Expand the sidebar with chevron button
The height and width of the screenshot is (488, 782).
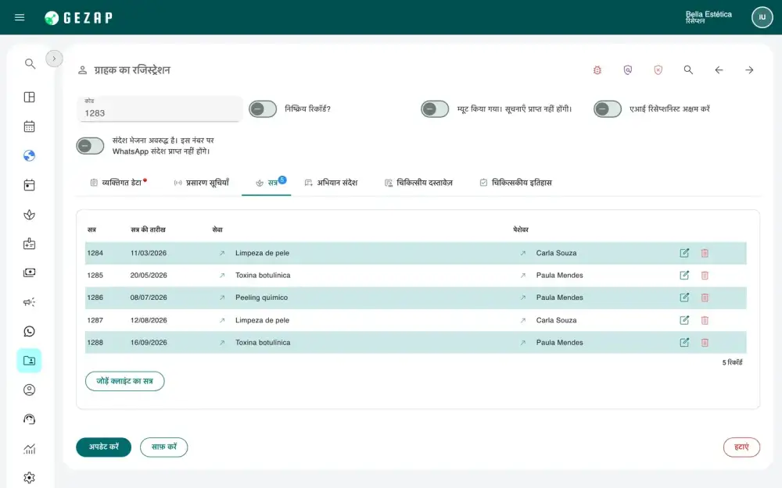point(55,59)
